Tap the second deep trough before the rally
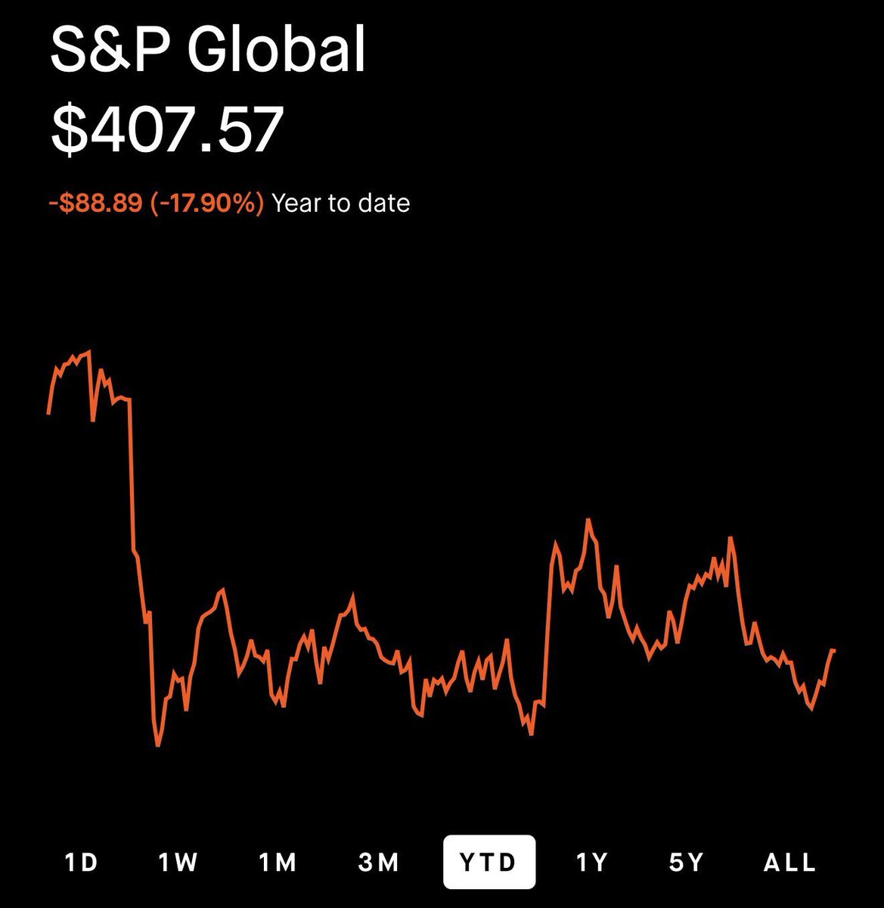 532,734
